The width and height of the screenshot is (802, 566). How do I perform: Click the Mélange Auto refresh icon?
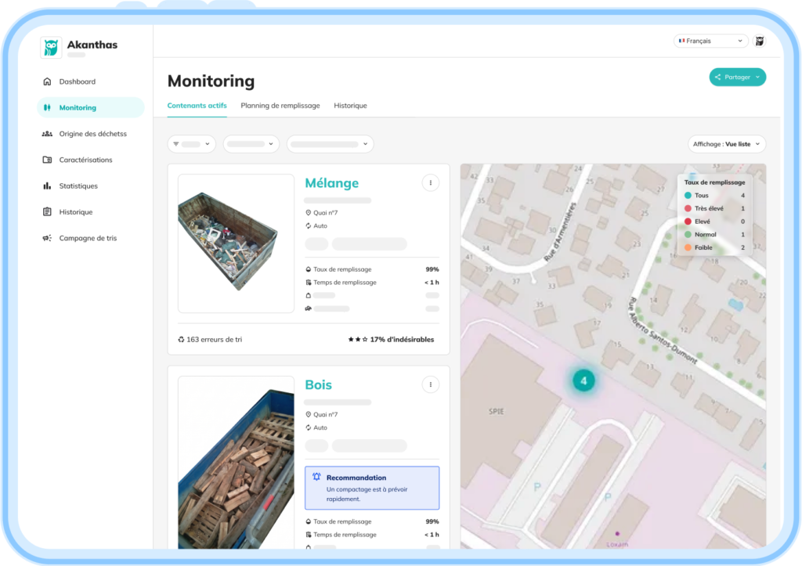click(x=308, y=225)
